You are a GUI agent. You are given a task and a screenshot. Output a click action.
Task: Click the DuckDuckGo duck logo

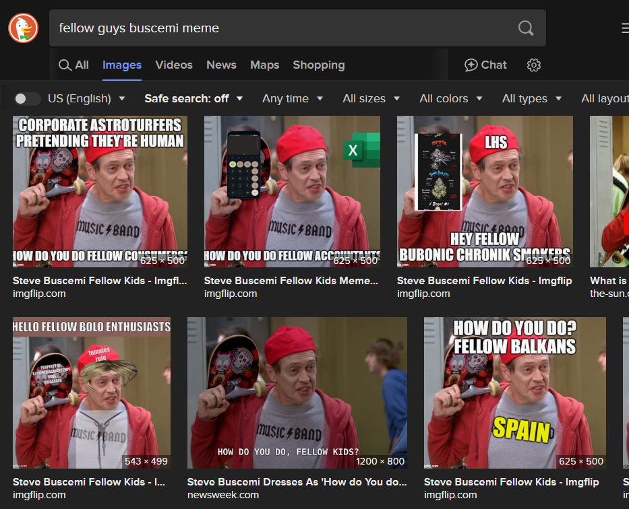(x=24, y=28)
